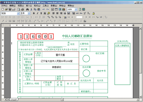The height and width of the screenshot is (102, 143).
Task: Insert a formula with the square root icon
Action: point(81,21)
